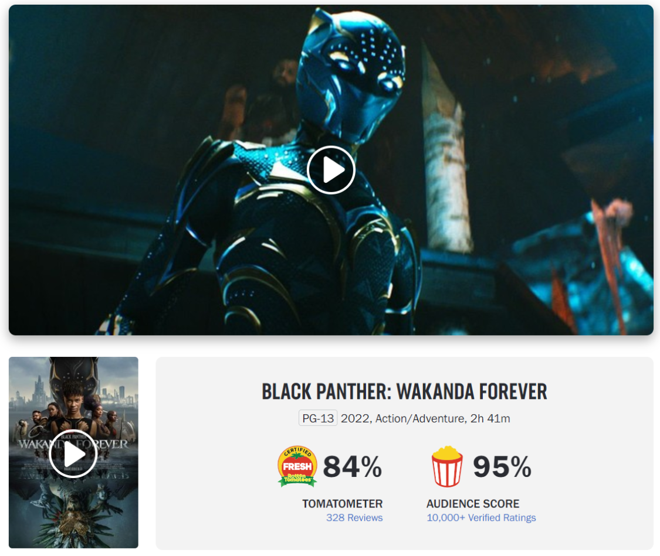Click the AUDIENCE SCORE label
The height and width of the screenshot is (556, 660).
(x=473, y=503)
